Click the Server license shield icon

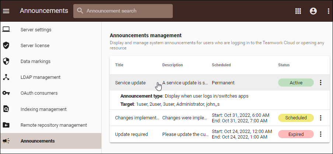(x=6, y=45)
